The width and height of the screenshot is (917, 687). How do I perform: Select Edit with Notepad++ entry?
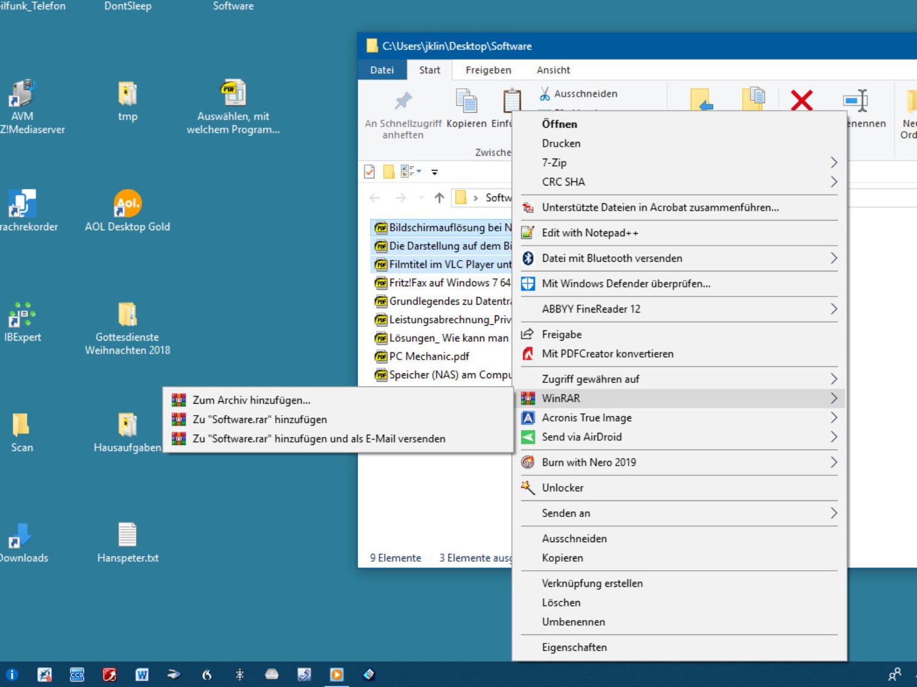coord(590,233)
